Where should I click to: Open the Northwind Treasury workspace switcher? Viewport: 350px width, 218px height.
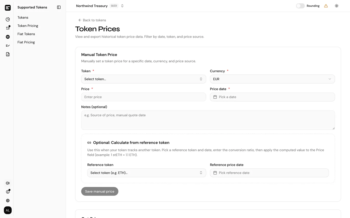[100, 6]
